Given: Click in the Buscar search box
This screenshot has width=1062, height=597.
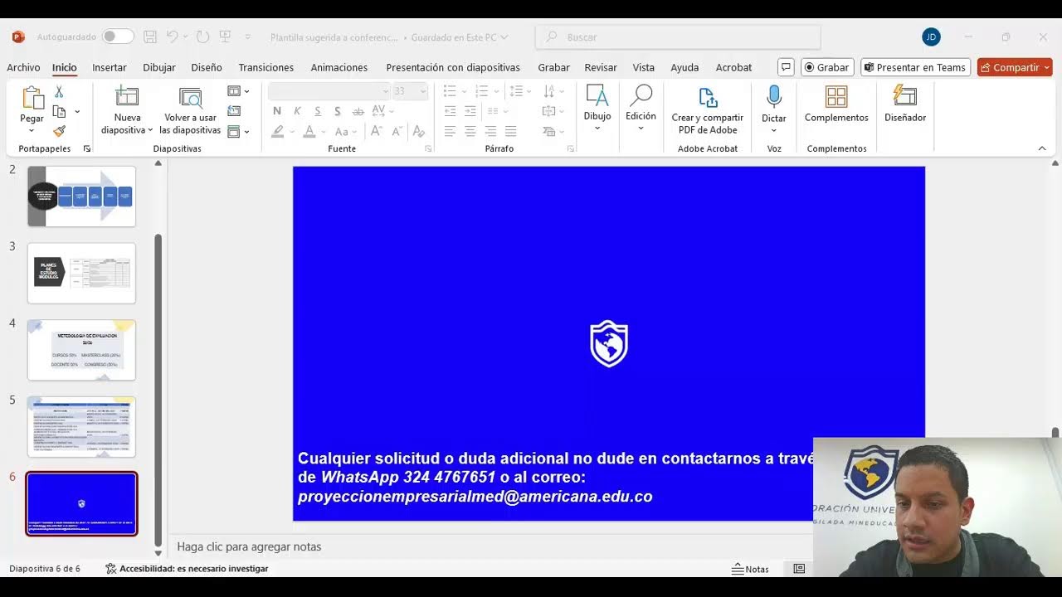Looking at the screenshot, I should pos(678,36).
